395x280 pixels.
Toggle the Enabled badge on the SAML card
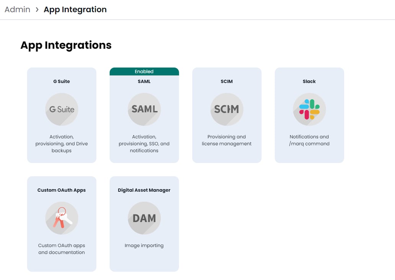pyautogui.click(x=144, y=71)
